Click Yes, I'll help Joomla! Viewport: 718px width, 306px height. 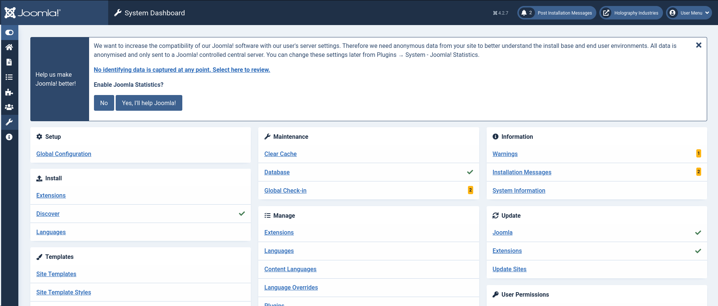[149, 103]
